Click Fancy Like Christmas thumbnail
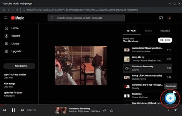 [127, 77]
